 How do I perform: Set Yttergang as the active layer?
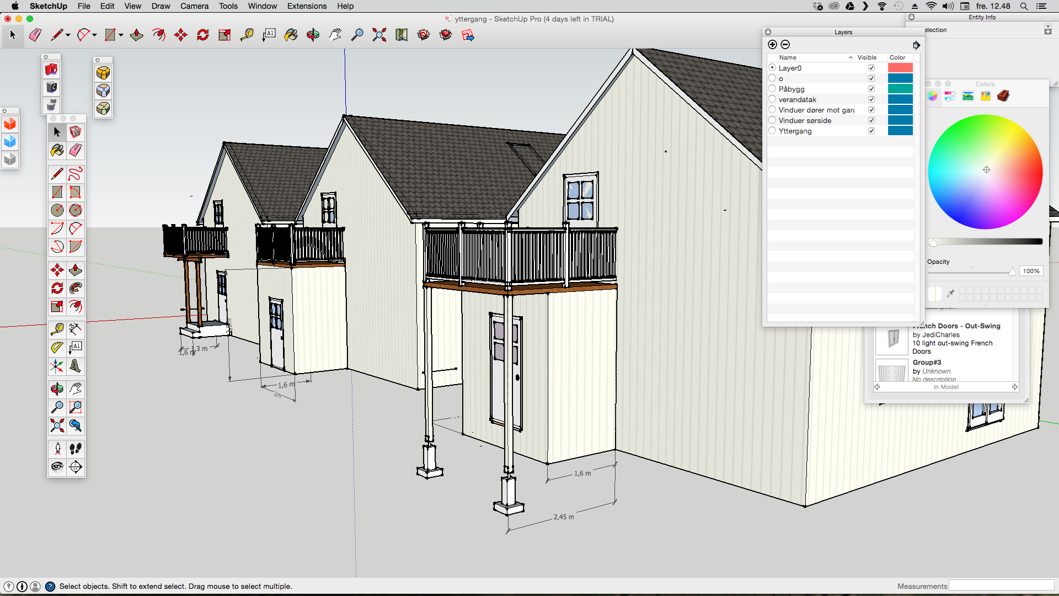click(x=772, y=131)
